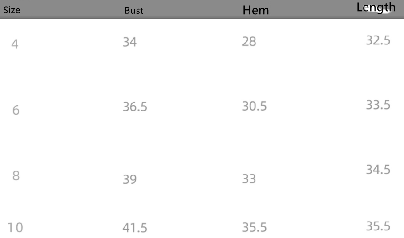Select the size 10 length value 35.5
The width and height of the screenshot is (404, 238).
coord(378,226)
